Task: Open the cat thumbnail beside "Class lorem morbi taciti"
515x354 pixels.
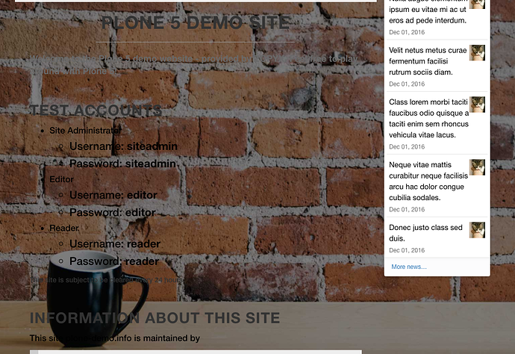Action: click(x=477, y=105)
